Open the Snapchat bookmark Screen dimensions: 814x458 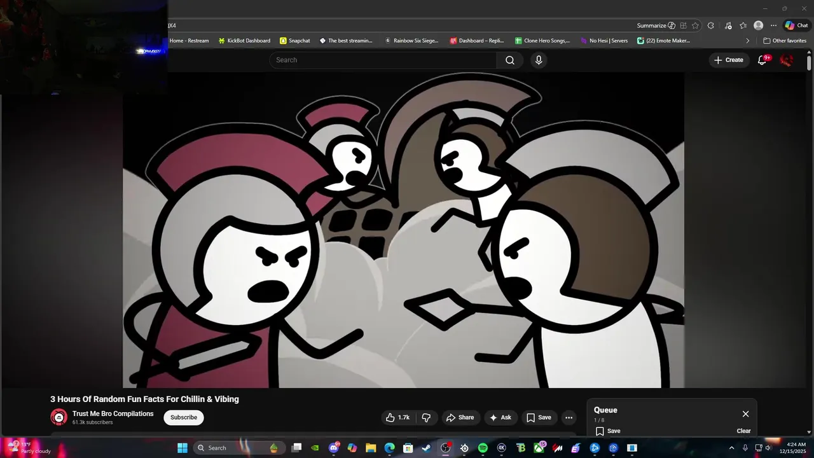(295, 41)
